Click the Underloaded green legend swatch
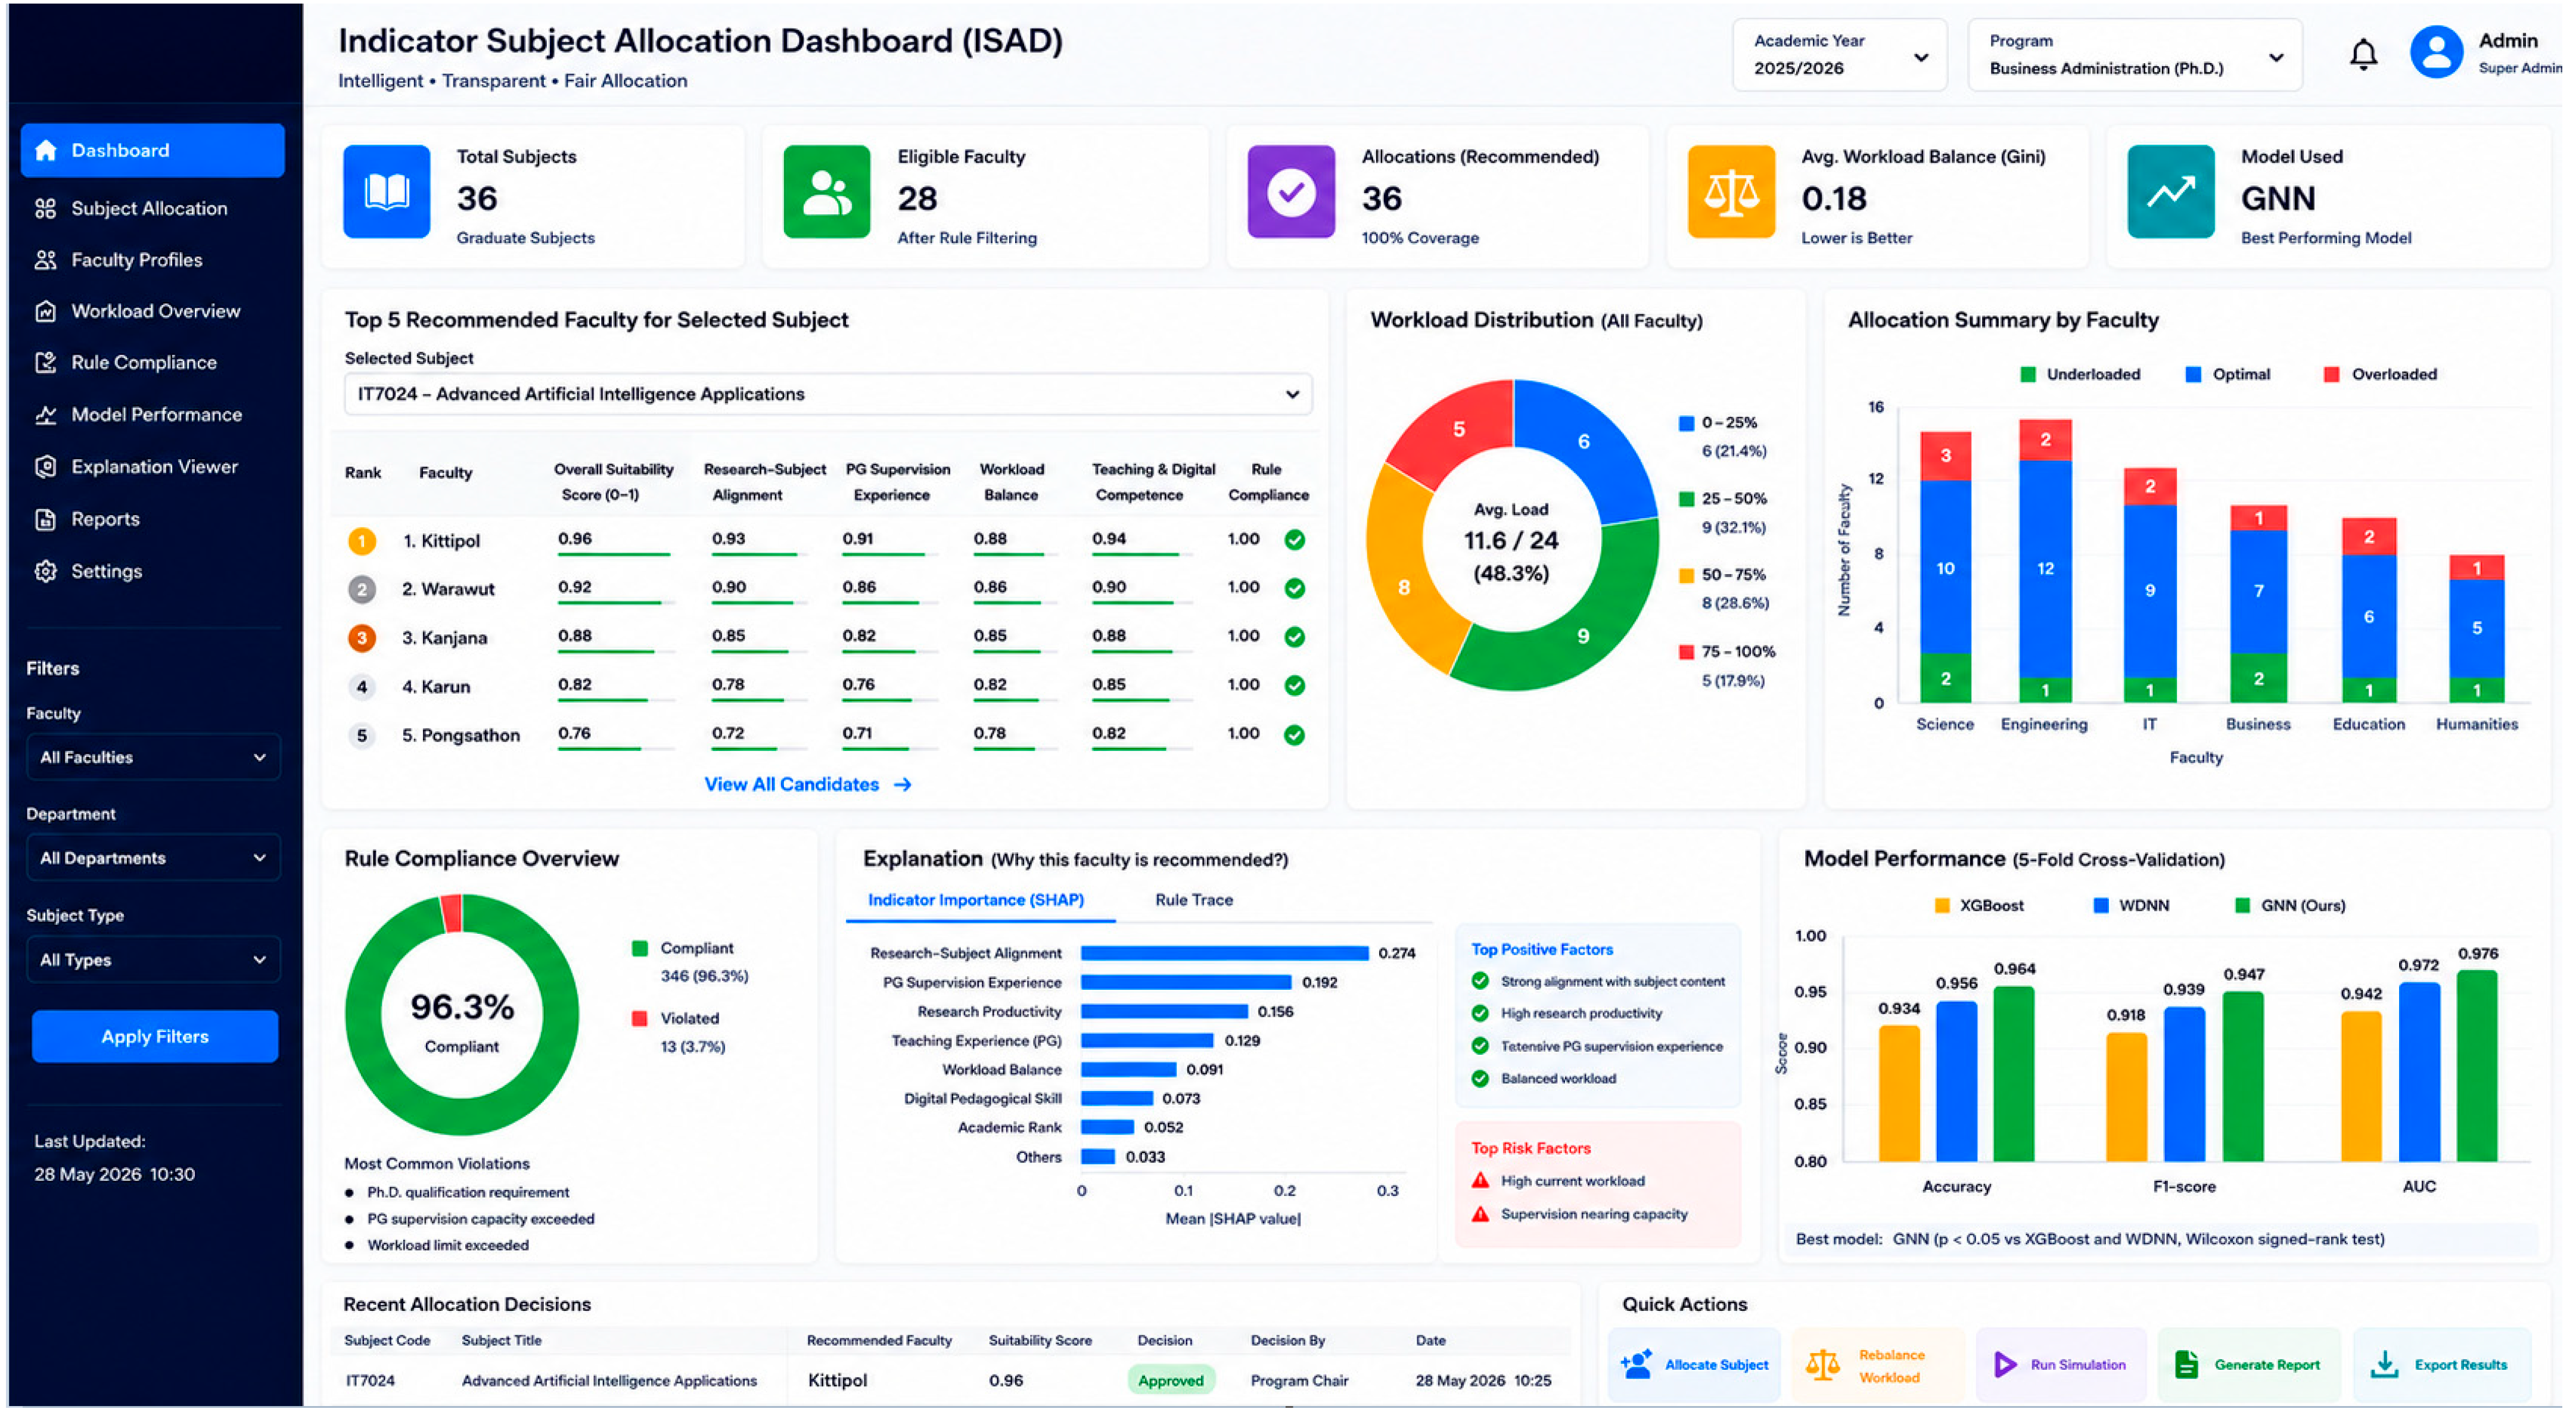The image size is (2576, 1415). point(2027,374)
